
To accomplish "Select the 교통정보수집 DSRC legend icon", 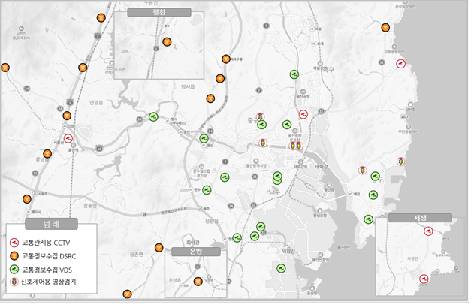I will tap(14, 256).
